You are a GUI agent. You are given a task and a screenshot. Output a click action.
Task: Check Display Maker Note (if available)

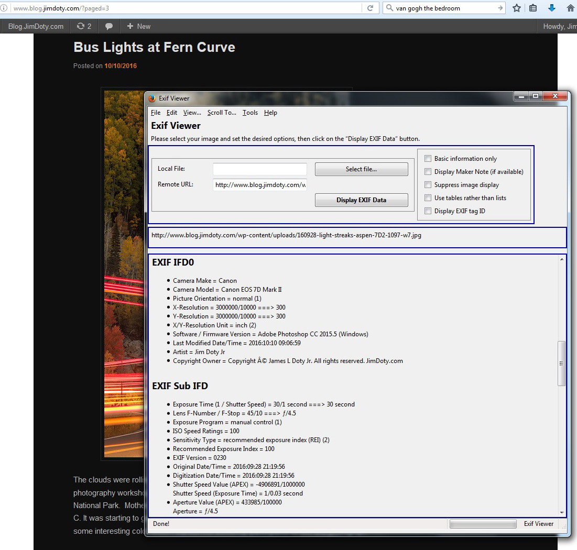(x=428, y=172)
